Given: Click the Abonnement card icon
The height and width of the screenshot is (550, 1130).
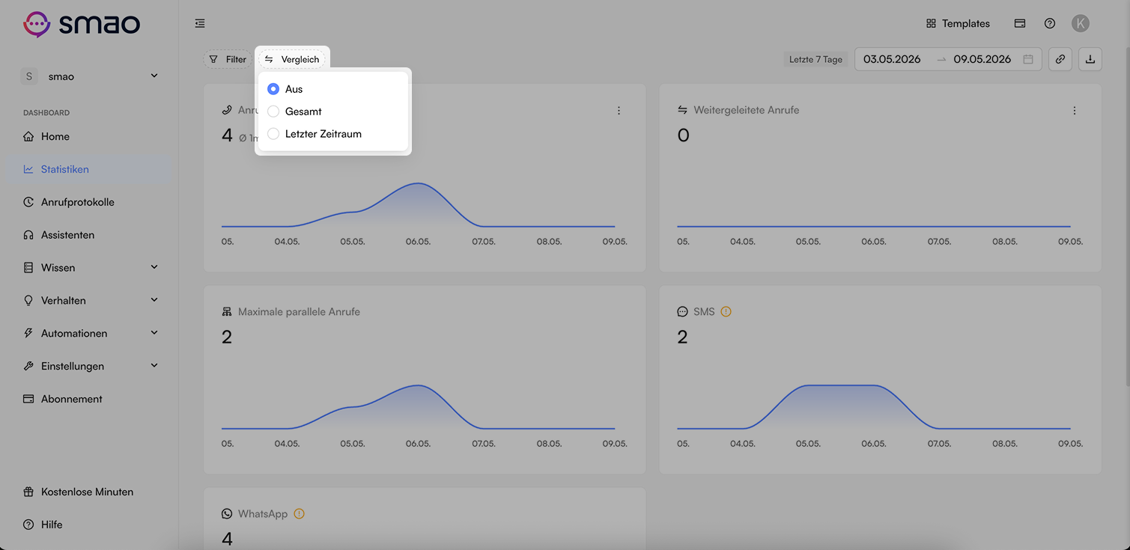Looking at the screenshot, I should pyautogui.click(x=28, y=399).
